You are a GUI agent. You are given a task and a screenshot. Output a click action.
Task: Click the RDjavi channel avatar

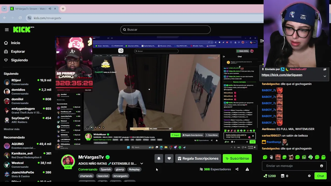coord(7,82)
